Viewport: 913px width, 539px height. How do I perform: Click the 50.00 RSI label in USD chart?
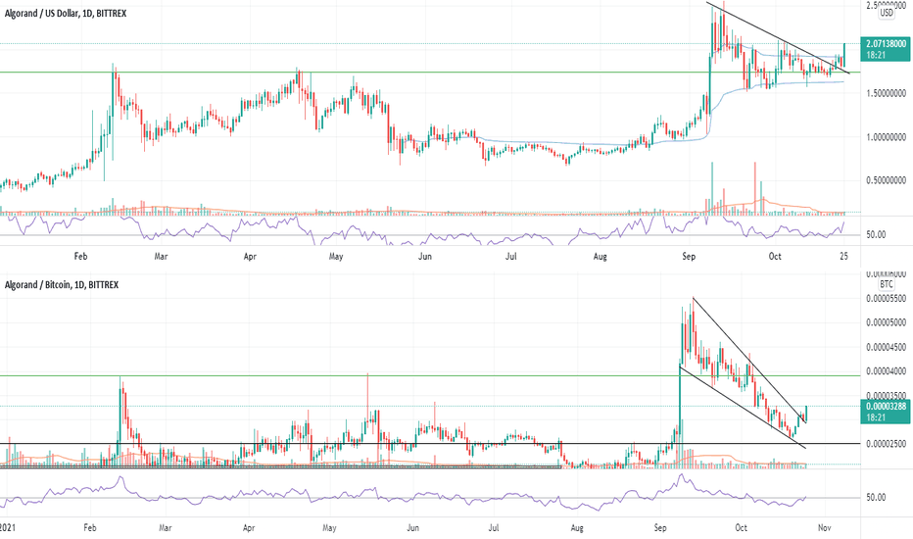[x=876, y=235]
